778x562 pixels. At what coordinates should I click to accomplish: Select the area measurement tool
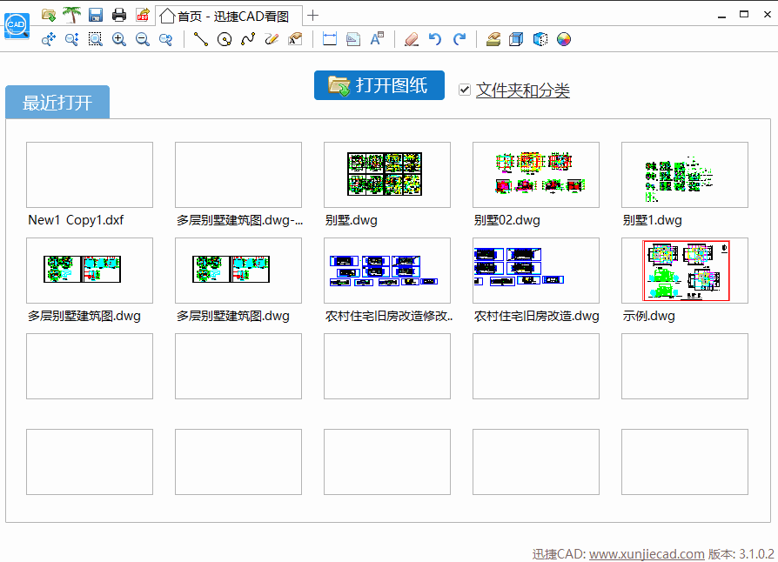tap(353, 39)
